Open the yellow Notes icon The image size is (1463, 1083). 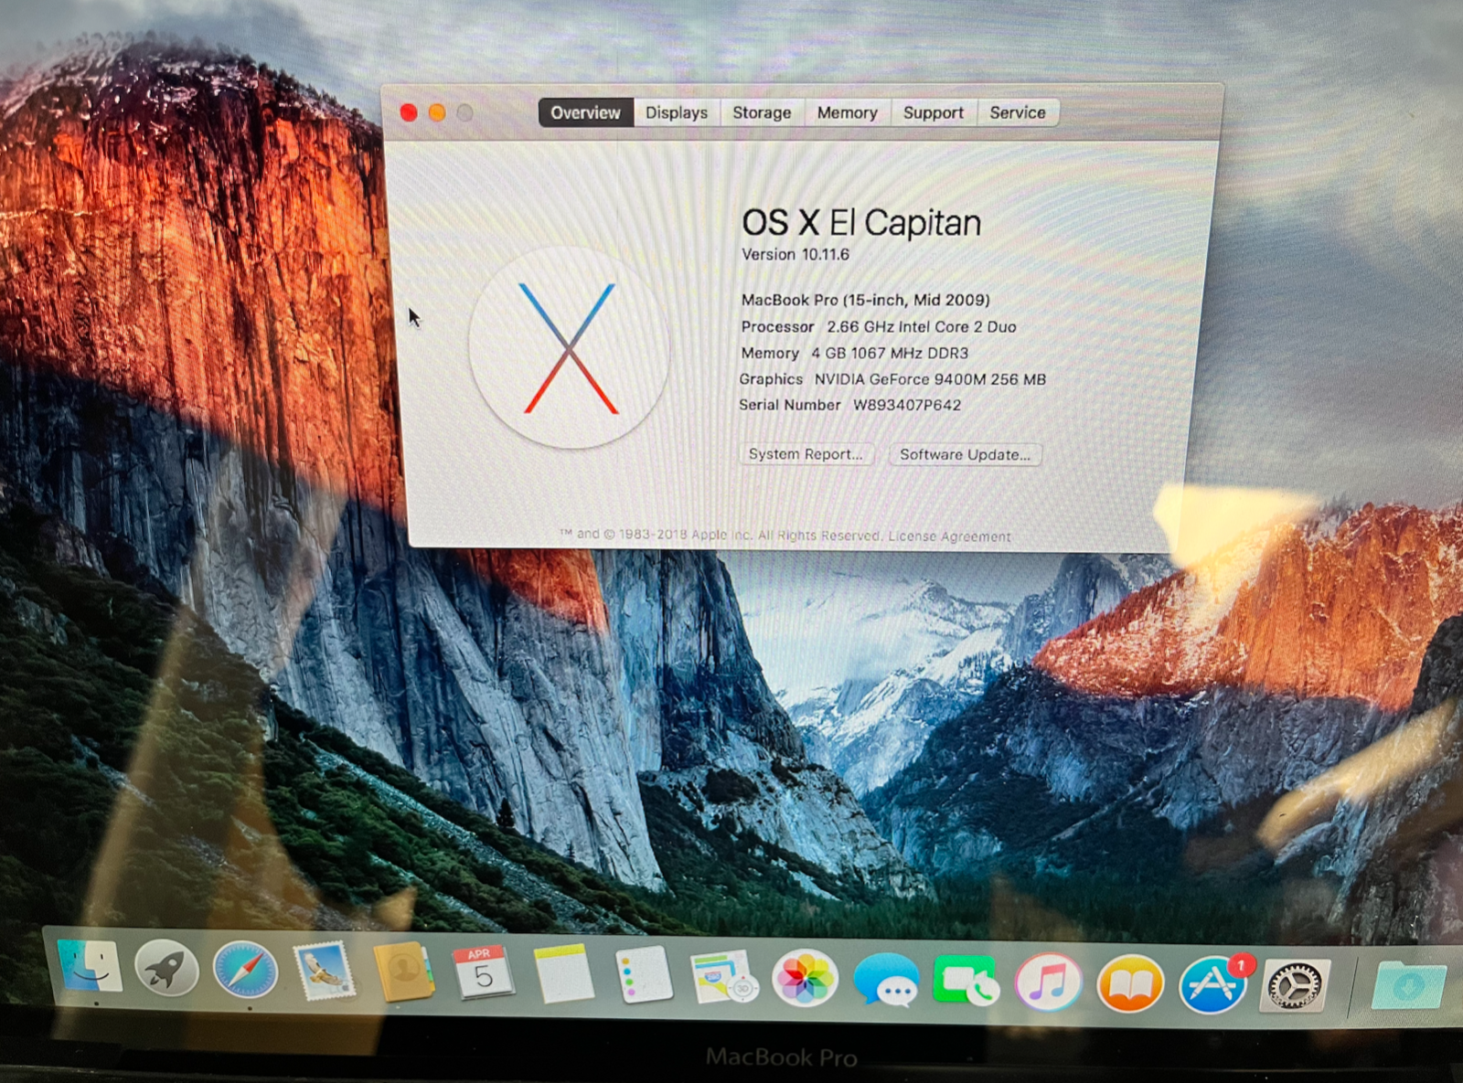pos(563,974)
